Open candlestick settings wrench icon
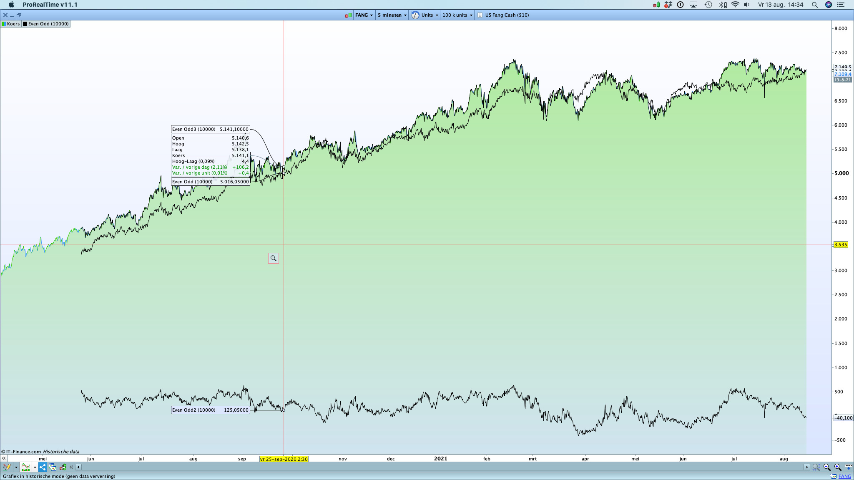Image resolution: width=854 pixels, height=480 pixels. [63, 467]
